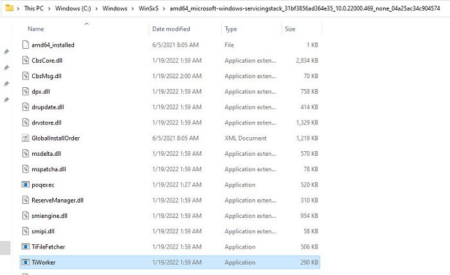Click the drupdate.dll file icon
The height and width of the screenshot is (275, 450).
26,107
